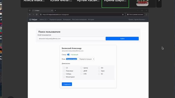This screenshot has width=175, height=98.
Task: Check the Центр division checkbox
Action: click(81, 68)
